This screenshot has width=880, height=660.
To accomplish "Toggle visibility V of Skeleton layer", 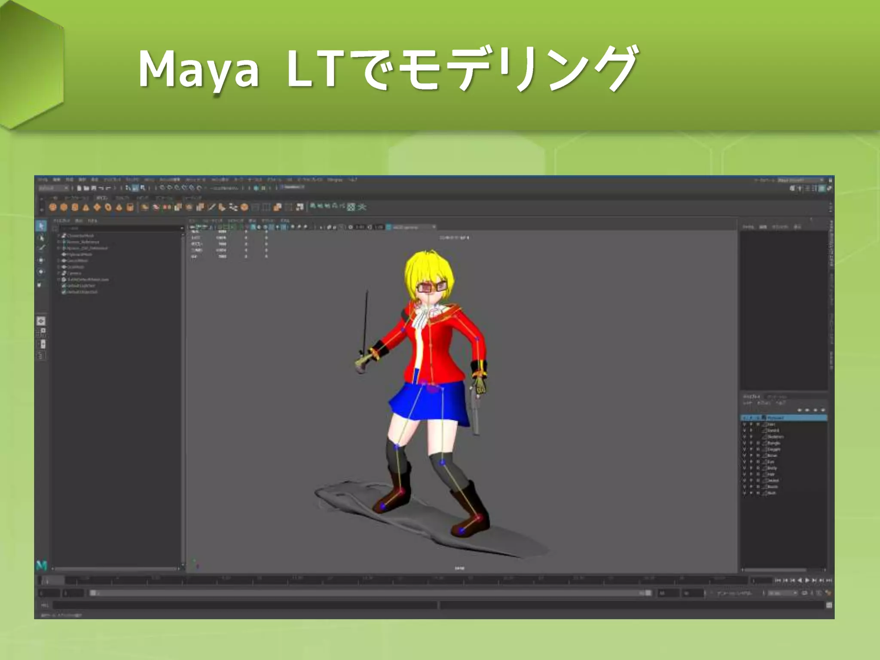I will 744,437.
